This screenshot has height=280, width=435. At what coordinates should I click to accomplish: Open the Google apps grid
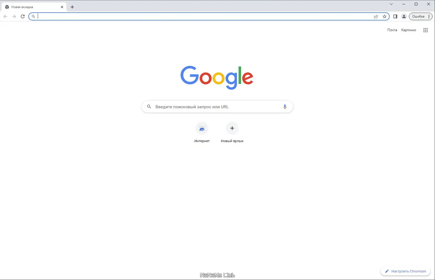coord(426,30)
